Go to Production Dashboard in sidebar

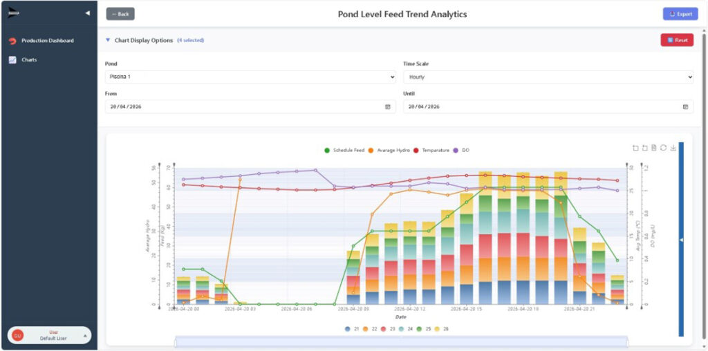click(x=47, y=41)
